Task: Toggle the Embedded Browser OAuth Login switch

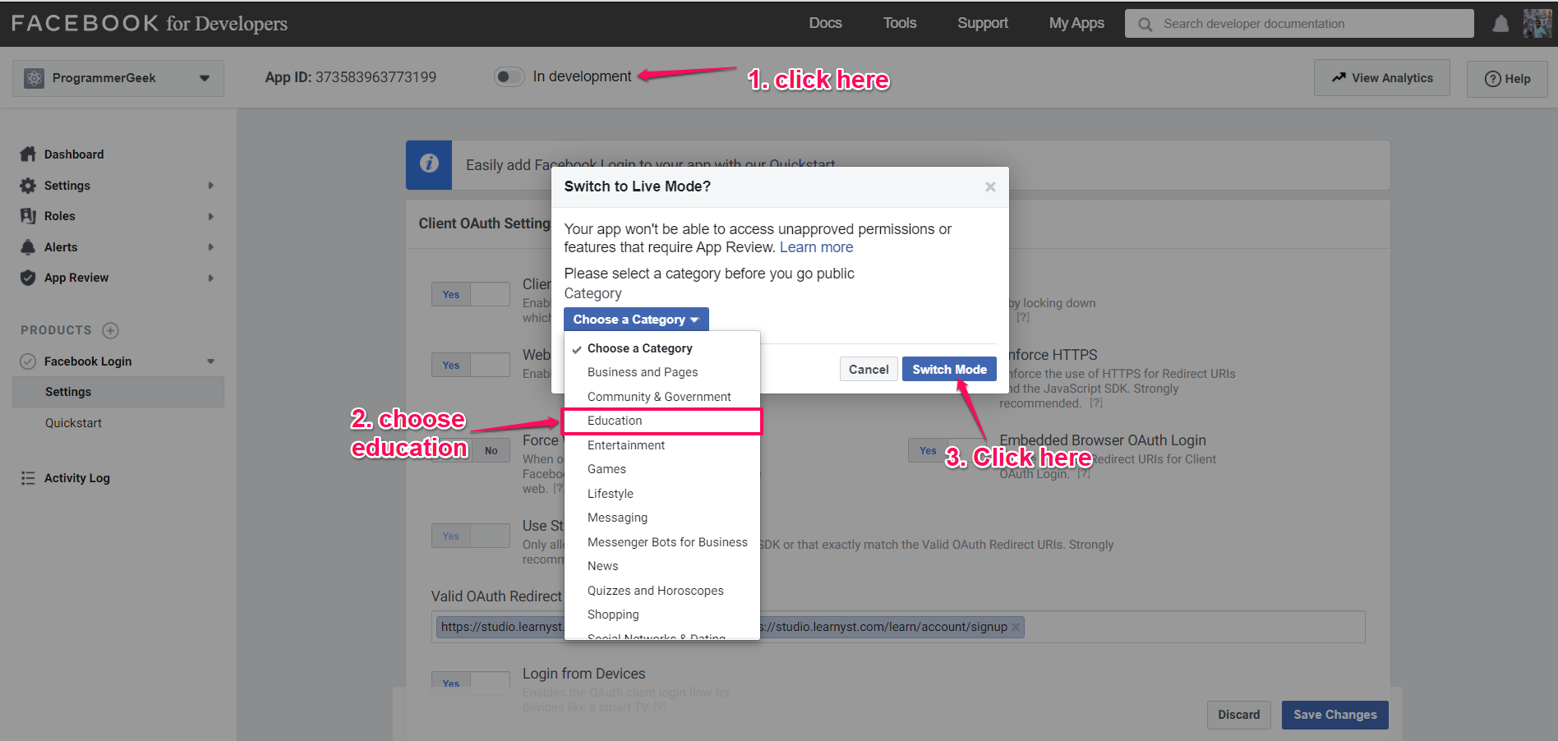Action: [x=947, y=450]
